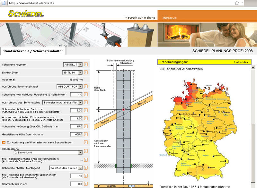The width and height of the screenshot is (257, 188).
Task: Click Einblenden in Randbedingungen bar
Action: click(x=241, y=62)
